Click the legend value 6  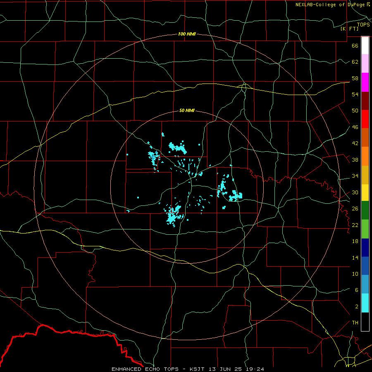tap(357, 290)
